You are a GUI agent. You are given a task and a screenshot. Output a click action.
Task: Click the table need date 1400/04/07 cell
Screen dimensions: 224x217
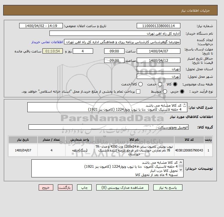pyautogui.click(x=23, y=150)
